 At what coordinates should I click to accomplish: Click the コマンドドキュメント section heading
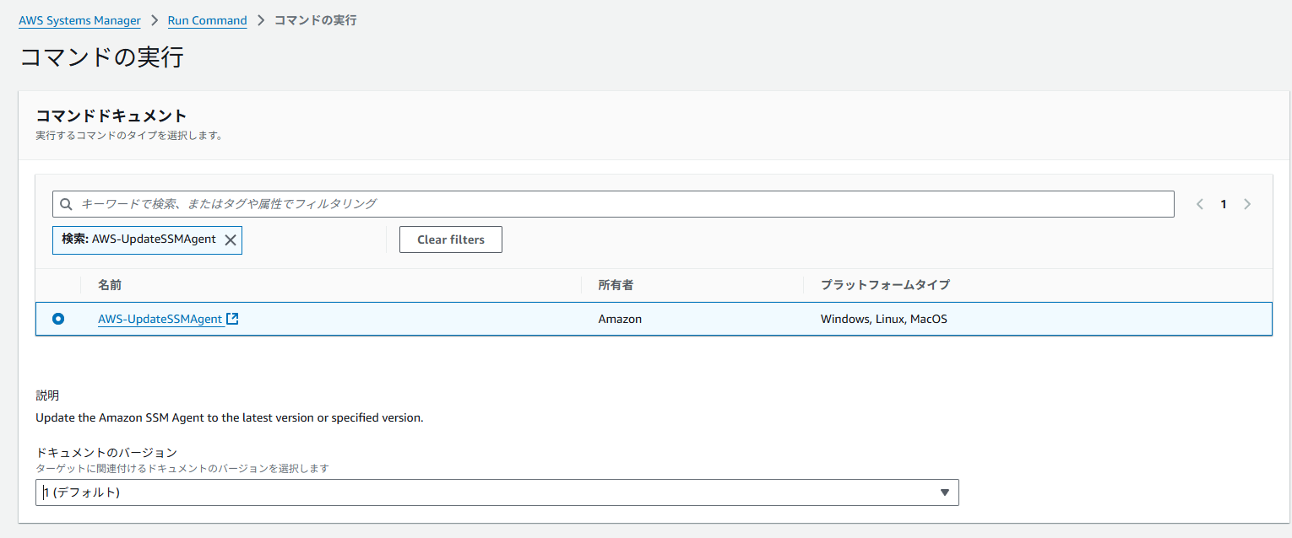click(x=111, y=116)
